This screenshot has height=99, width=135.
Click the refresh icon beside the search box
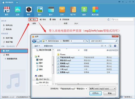pyautogui.click(x=108, y=19)
